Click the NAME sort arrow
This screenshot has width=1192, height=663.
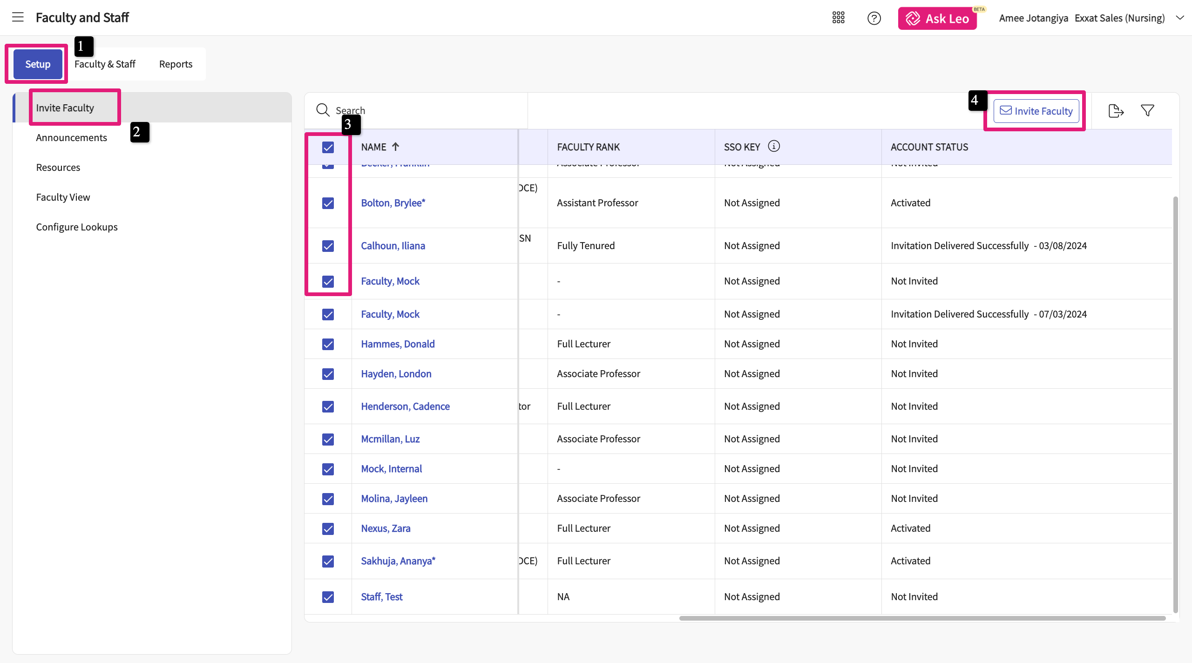pyautogui.click(x=396, y=147)
